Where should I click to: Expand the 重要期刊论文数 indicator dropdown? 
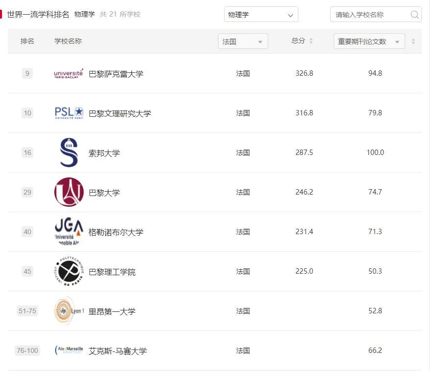368,41
